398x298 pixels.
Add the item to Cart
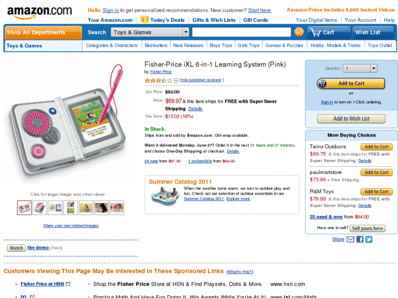(351, 84)
